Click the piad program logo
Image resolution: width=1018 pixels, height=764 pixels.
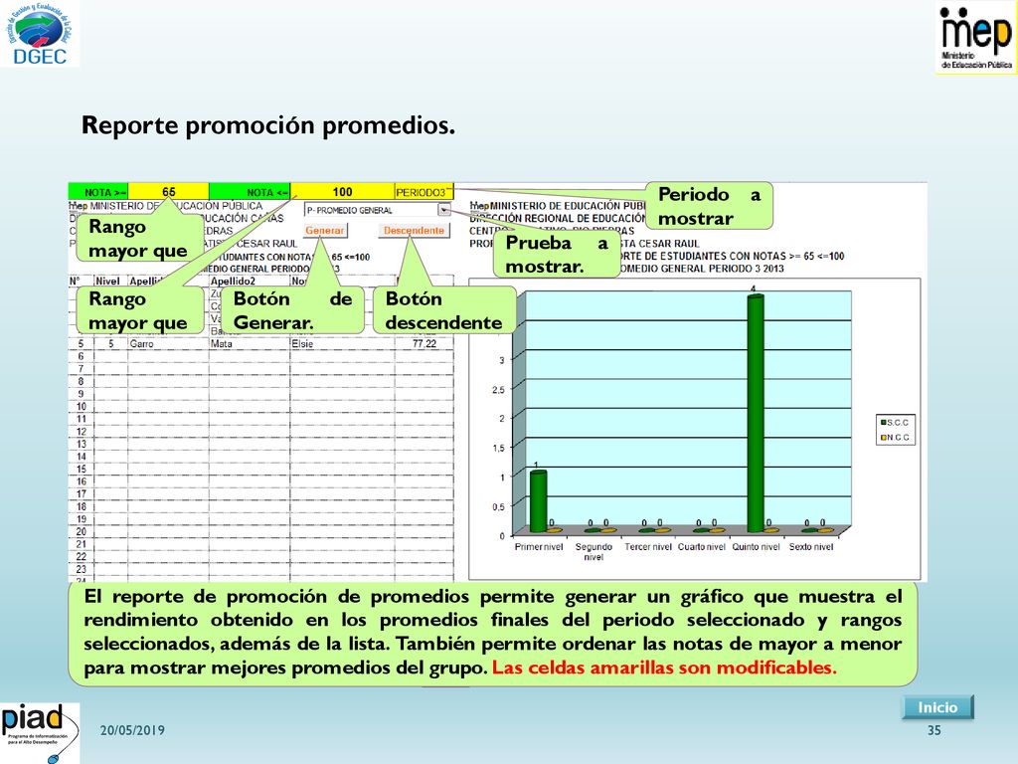click(39, 733)
